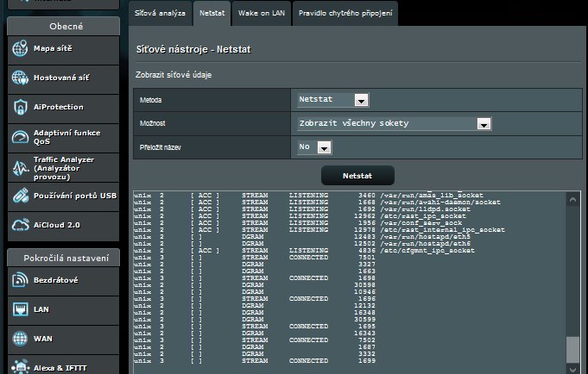This screenshot has height=374, width=588.
Task: Click the Traffic Analyzer icon
Action: (x=20, y=166)
